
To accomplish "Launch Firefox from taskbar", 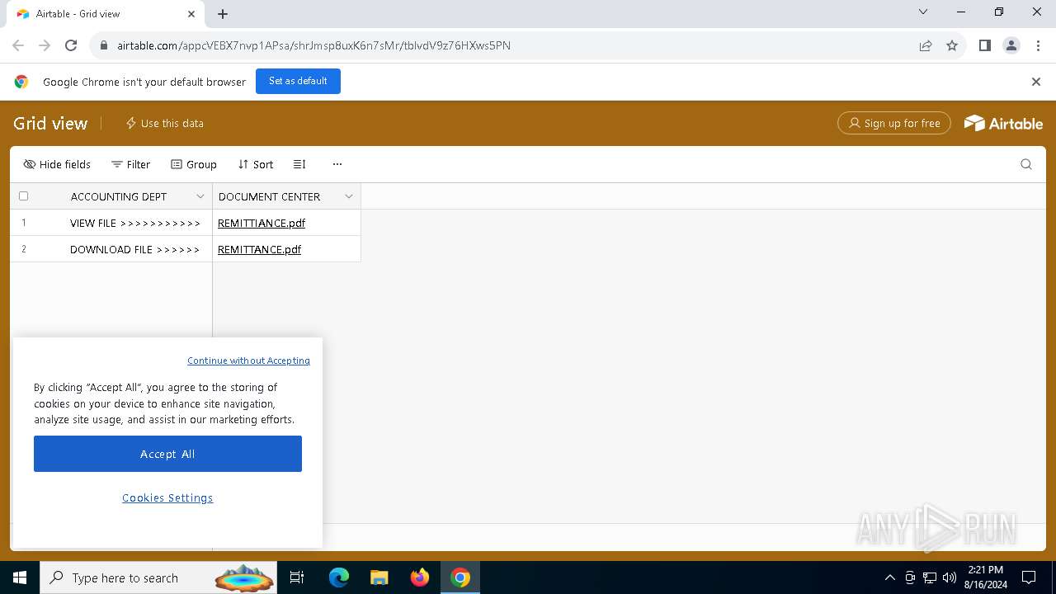I will point(420,577).
